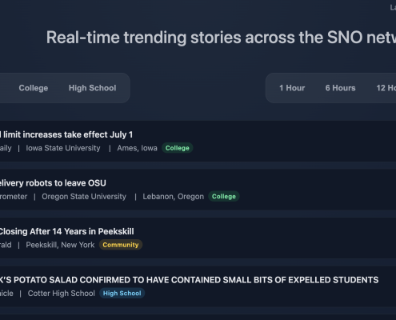The image size is (396, 320).
Task: Choose the 1 Hour time range
Action: [292, 88]
